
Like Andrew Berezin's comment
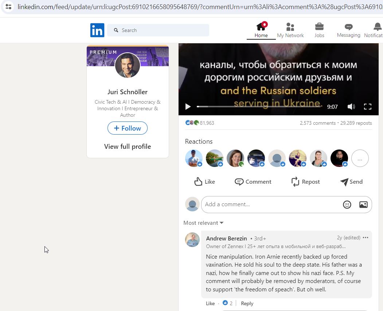210,303
